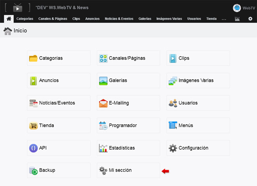Click the WebTV user avatar icon
This screenshot has width=257, height=186.
237,8
